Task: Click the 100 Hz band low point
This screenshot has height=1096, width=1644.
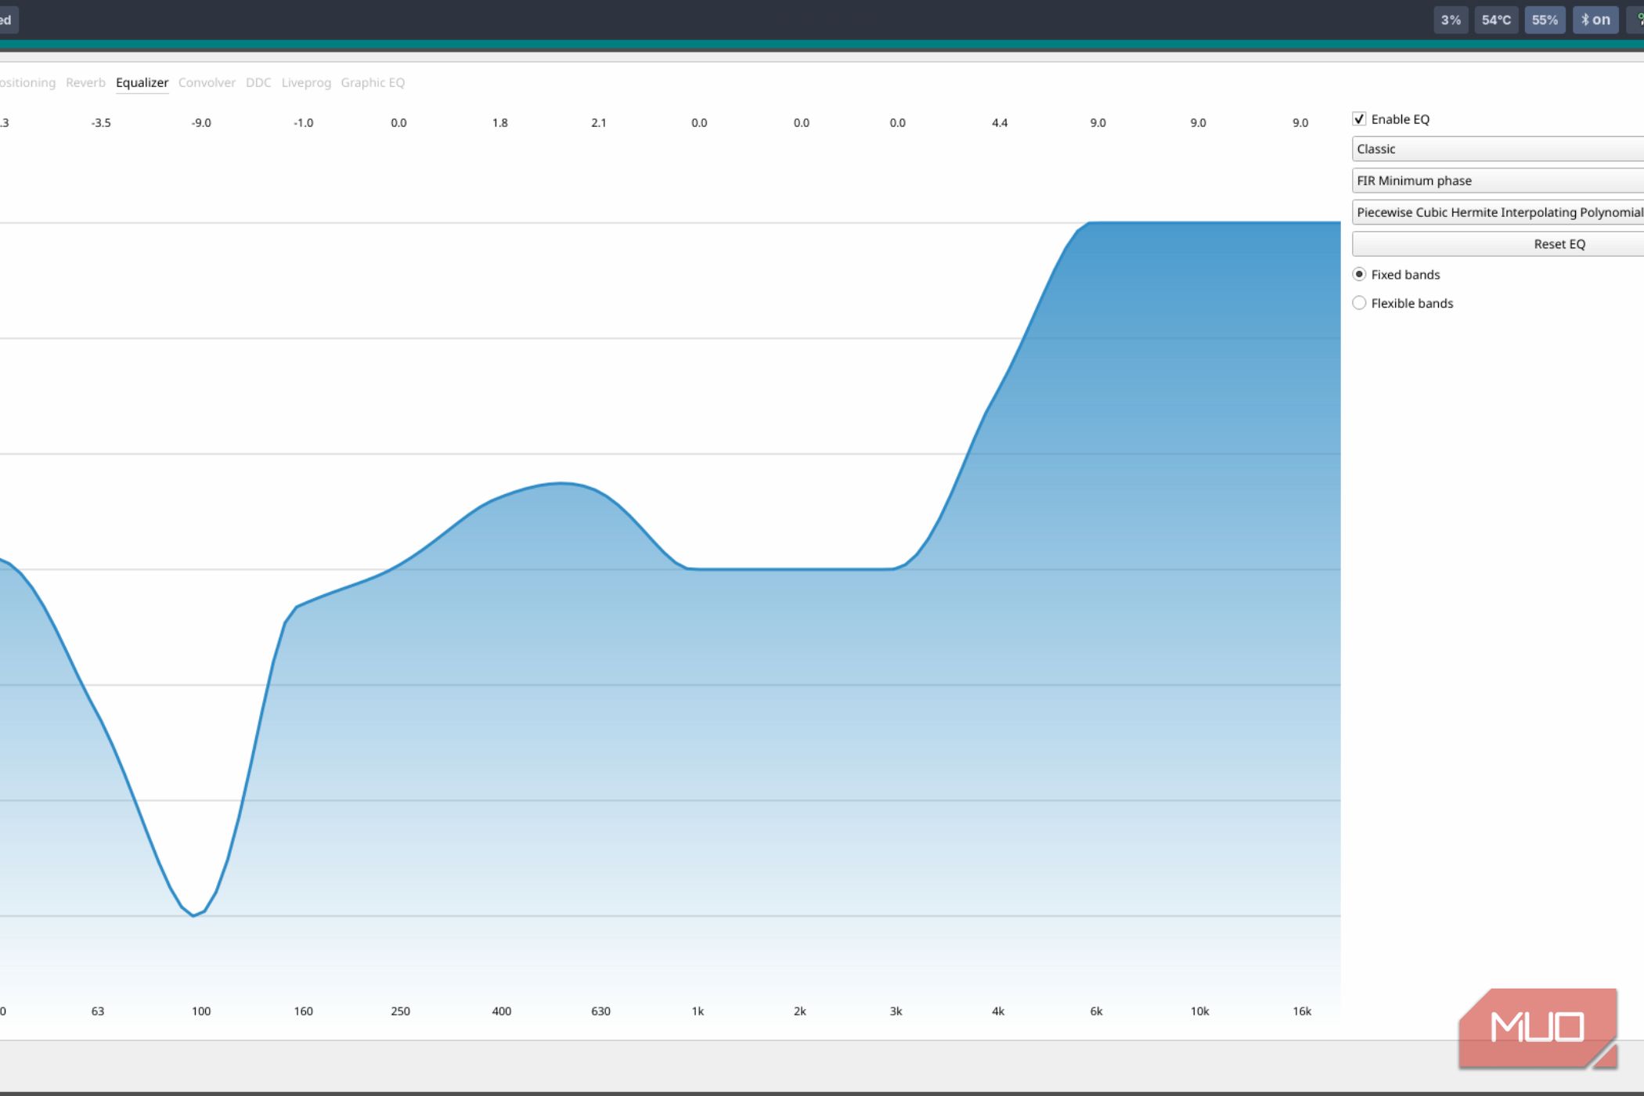Action: [194, 915]
